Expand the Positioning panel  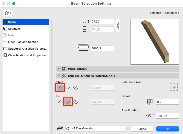(59, 69)
